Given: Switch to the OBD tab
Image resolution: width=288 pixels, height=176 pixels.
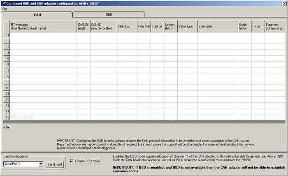Looking at the screenshot, I should coord(109,14).
